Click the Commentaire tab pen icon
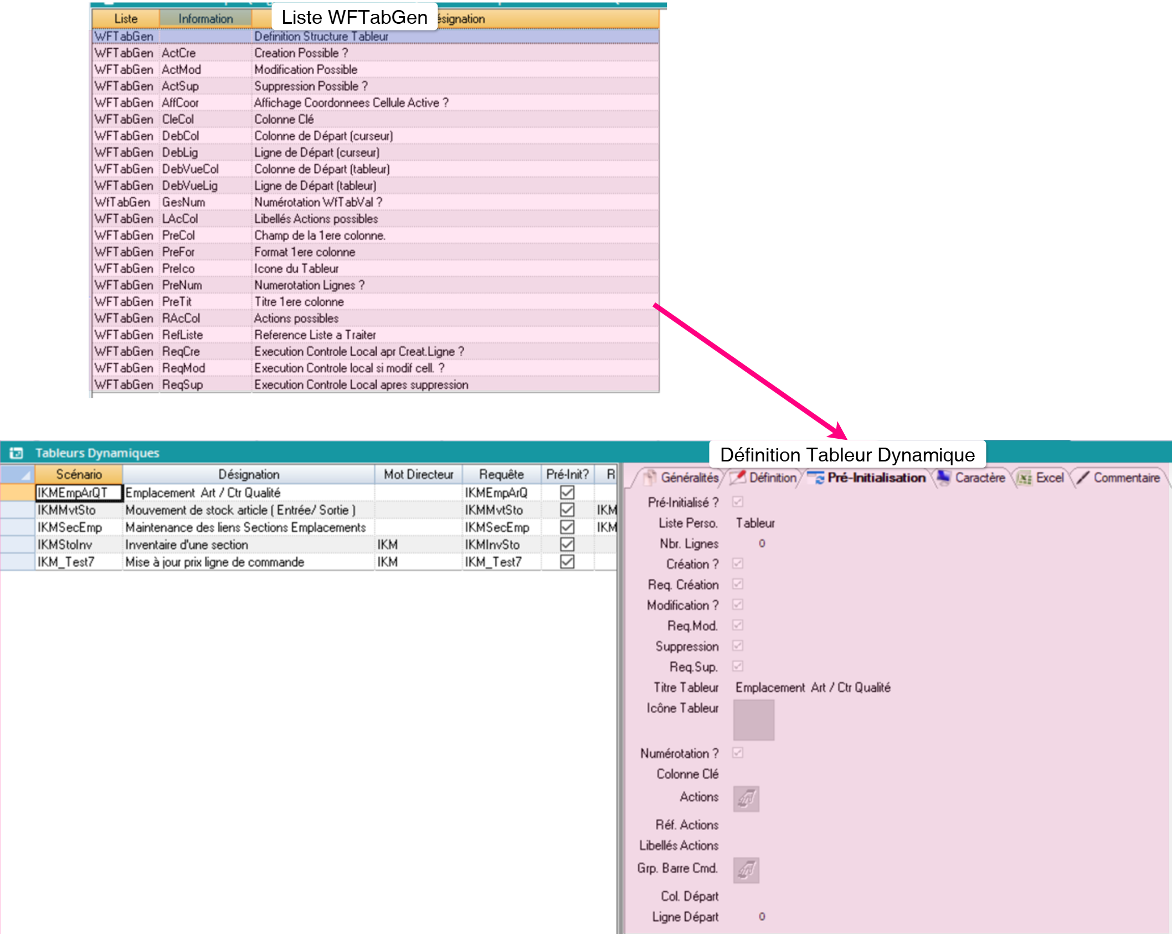The image size is (1172, 934). coord(1082,478)
